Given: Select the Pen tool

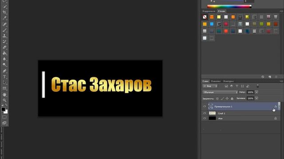Looking at the screenshot, I should tap(4, 71).
